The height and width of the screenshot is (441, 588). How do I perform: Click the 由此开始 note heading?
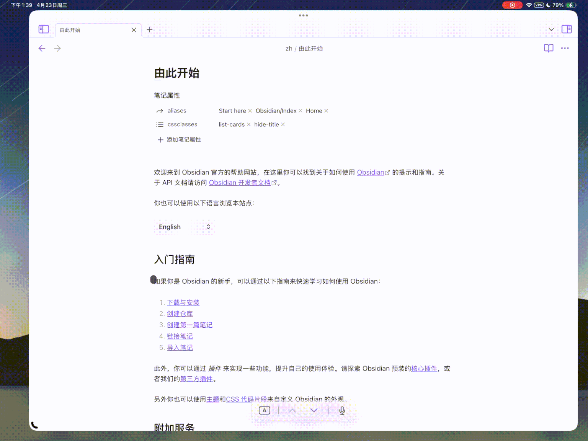tap(177, 73)
